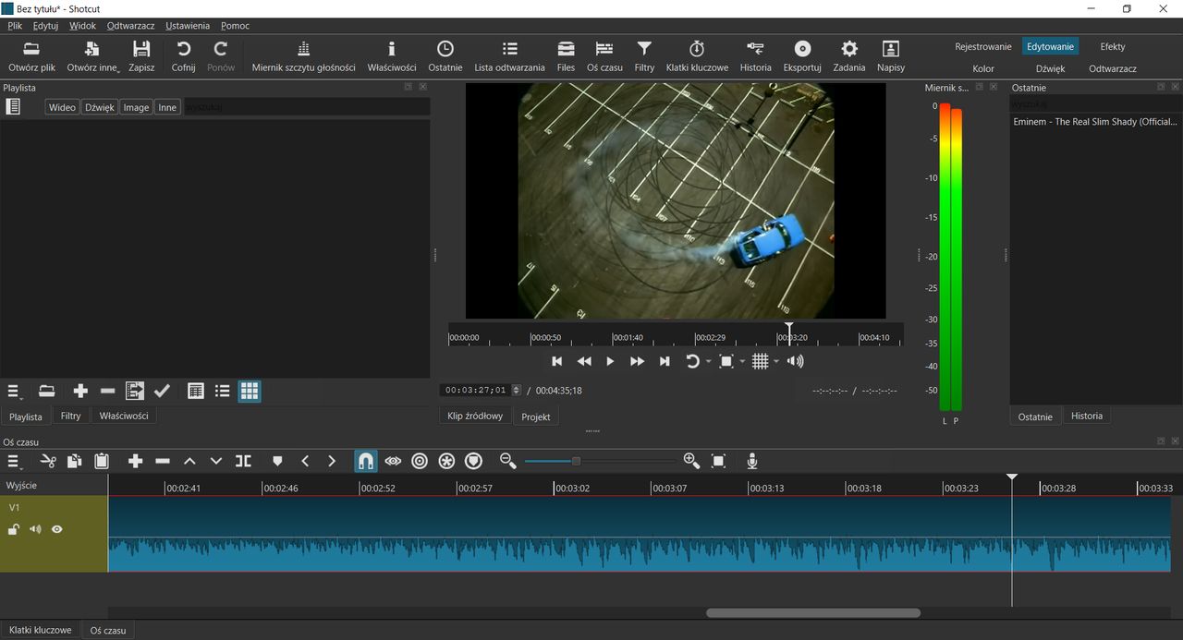Click the Dźwięk filter button in playlist
The image size is (1183, 640).
[100, 107]
